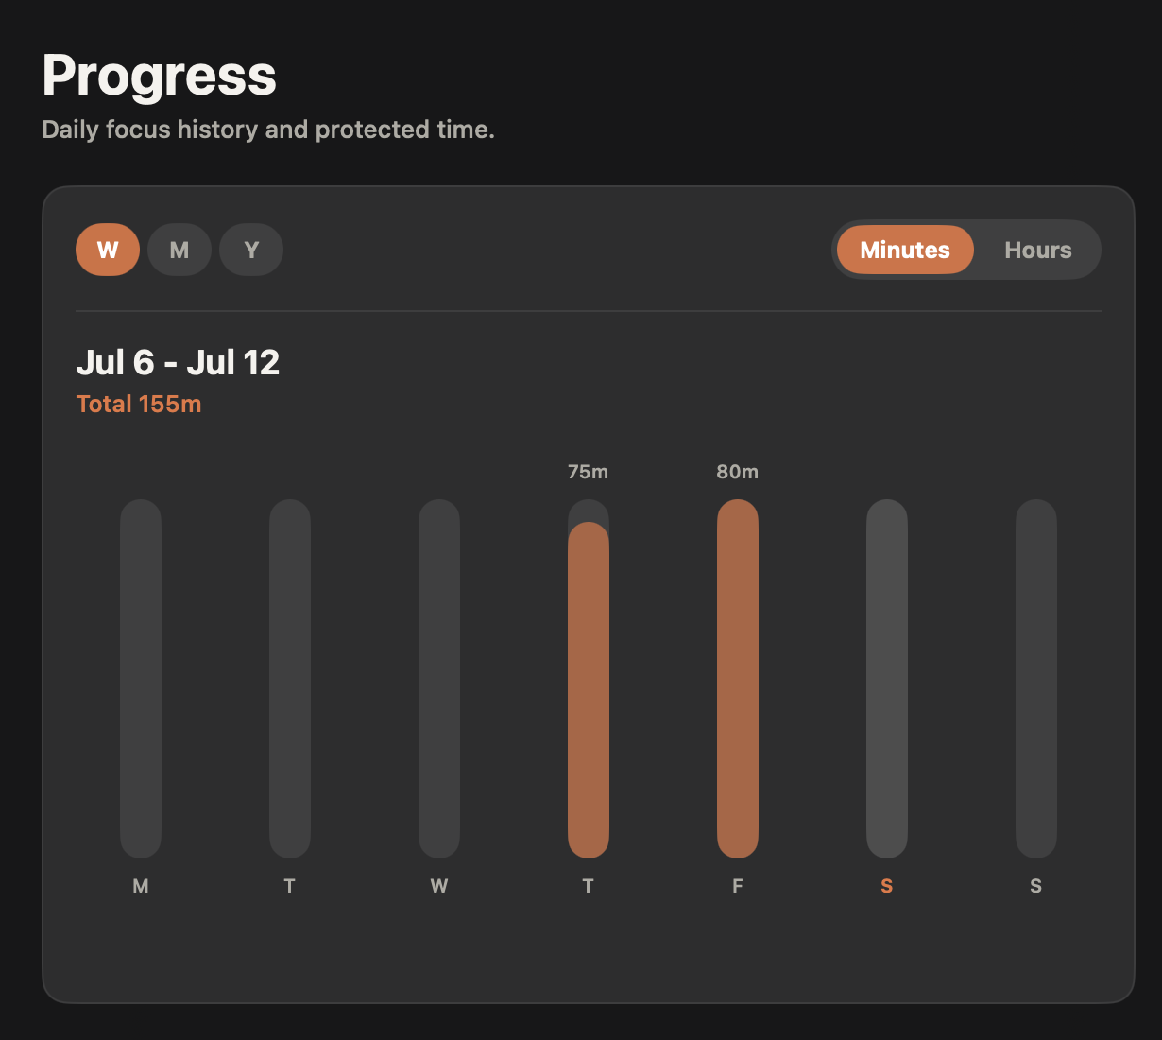Switch units to Hours
This screenshot has width=1162, height=1040.
[1037, 250]
